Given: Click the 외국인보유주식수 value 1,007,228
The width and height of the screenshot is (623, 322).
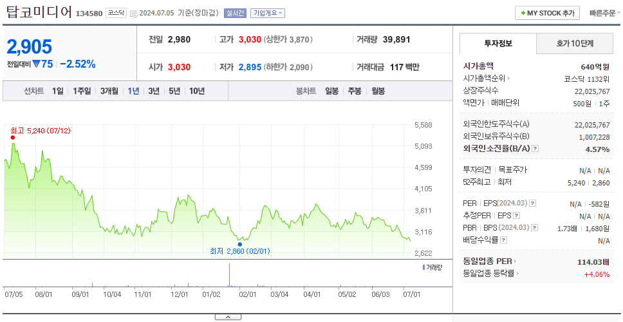Looking at the screenshot, I should click(x=595, y=137).
